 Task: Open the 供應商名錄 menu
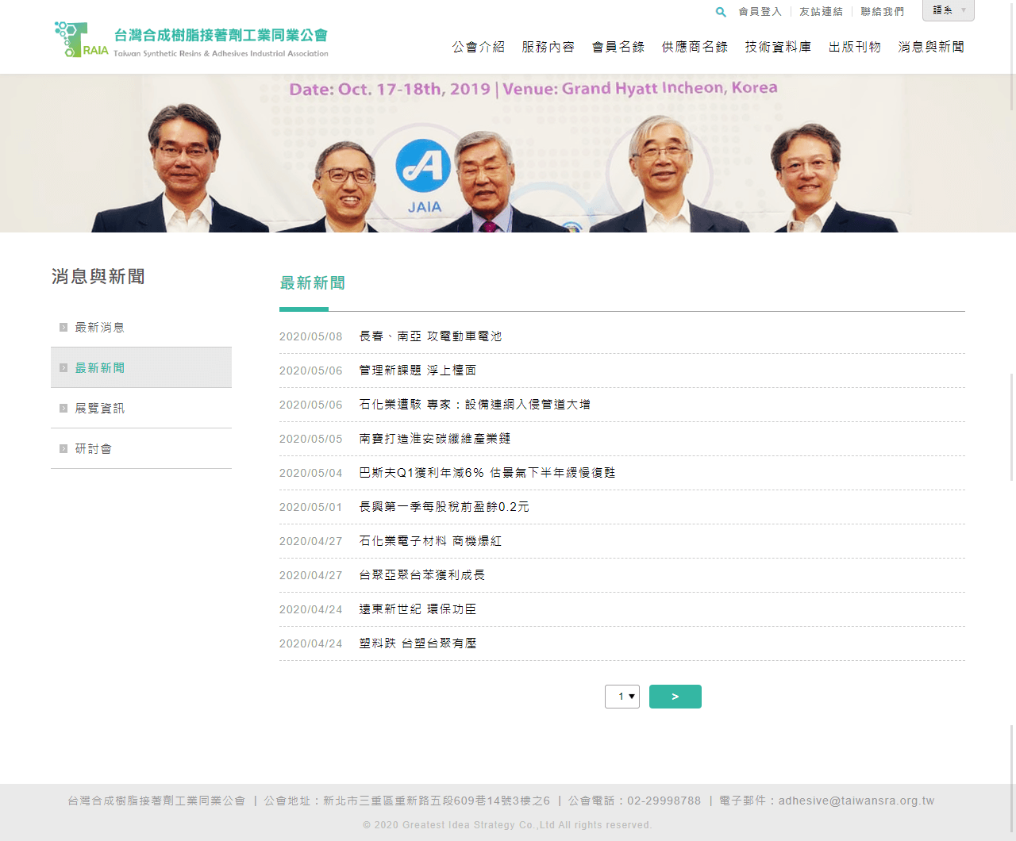pos(695,47)
